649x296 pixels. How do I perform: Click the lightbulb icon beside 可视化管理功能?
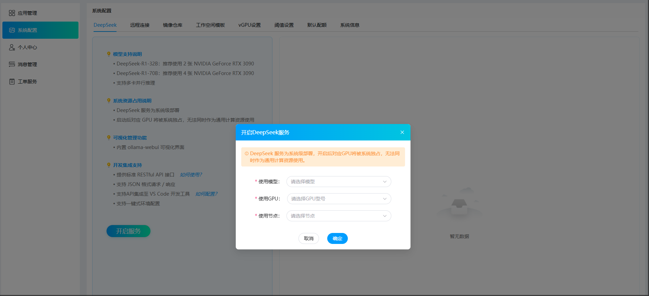pyautogui.click(x=109, y=138)
